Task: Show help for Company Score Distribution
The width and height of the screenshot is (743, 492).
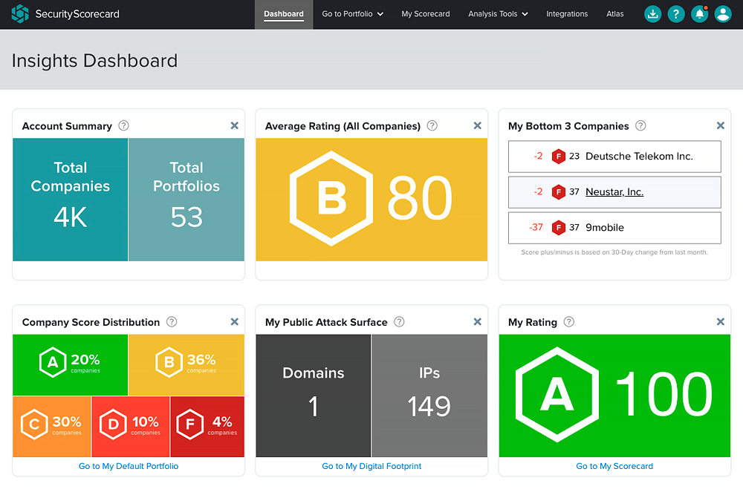Action: 172,322
